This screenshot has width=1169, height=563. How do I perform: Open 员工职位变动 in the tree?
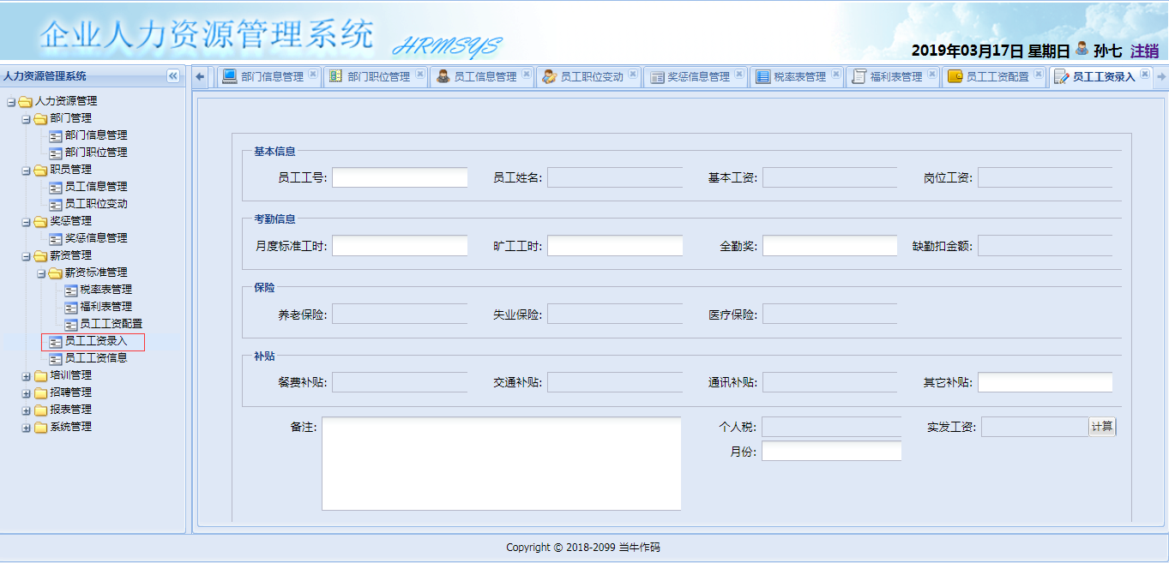coord(96,204)
